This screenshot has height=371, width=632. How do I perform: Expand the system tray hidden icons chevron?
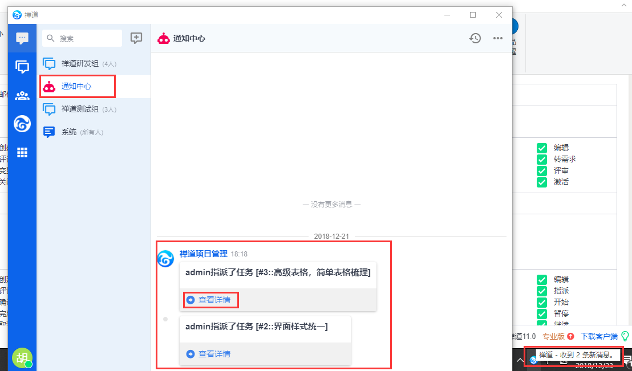521,360
